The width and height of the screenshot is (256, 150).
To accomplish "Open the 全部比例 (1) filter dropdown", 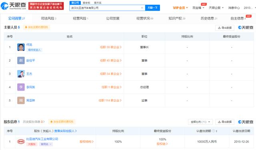I will [x=200, y=122].
